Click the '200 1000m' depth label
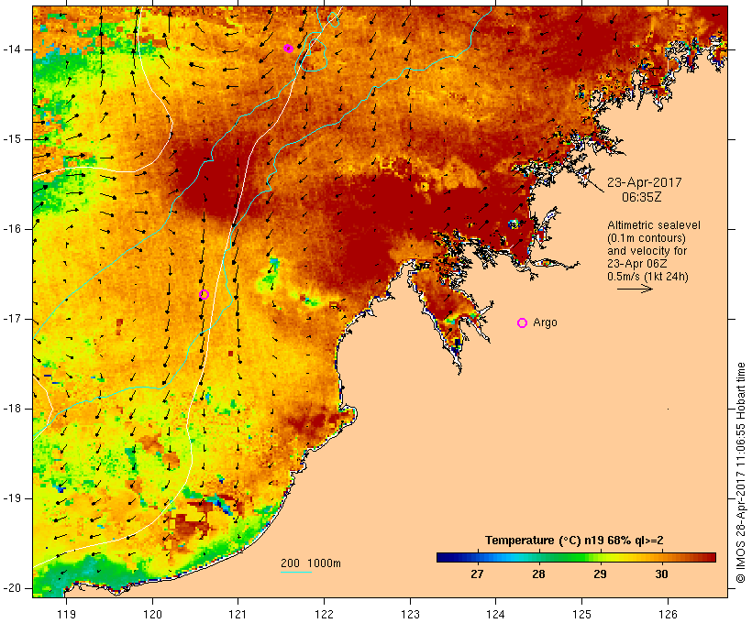 click(311, 563)
